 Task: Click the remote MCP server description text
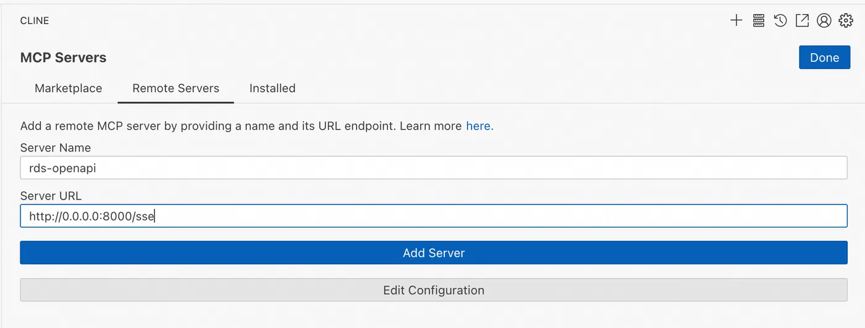pos(241,126)
